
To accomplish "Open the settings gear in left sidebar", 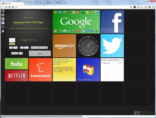I will coord(3,15).
